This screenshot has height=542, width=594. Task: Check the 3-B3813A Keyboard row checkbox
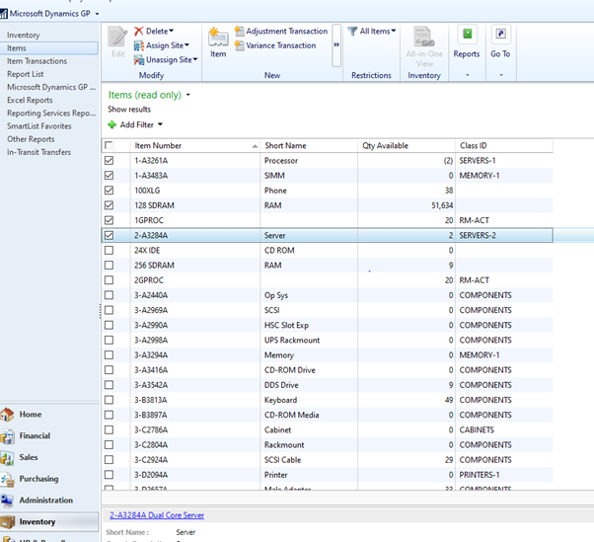pos(110,400)
